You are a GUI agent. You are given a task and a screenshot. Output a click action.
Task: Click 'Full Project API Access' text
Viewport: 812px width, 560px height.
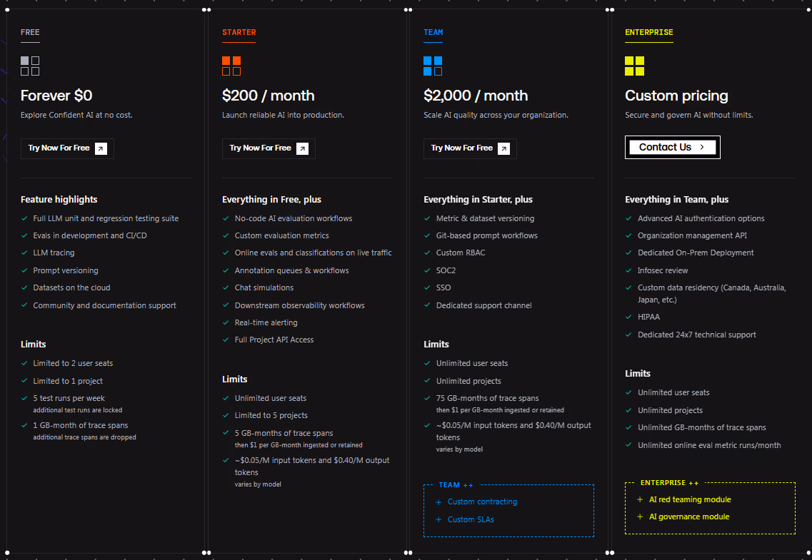pos(274,340)
